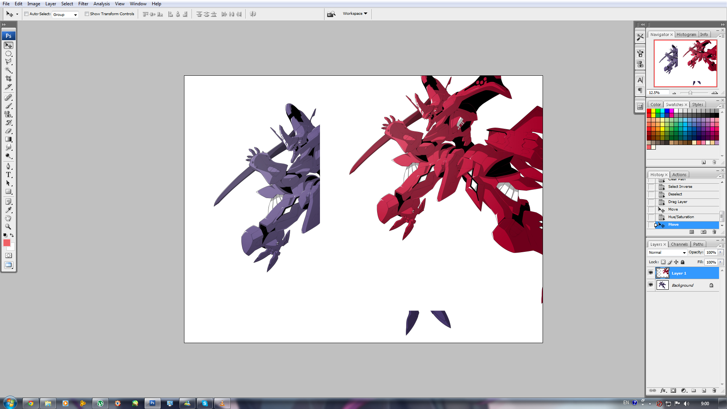Select the Polygonal Lasso tool
The width and height of the screenshot is (727, 409).
pyautogui.click(x=8, y=62)
